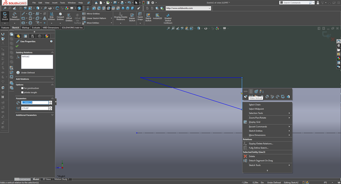Open the Motion Study 1 bottom tab
Screen dimensions: 341x184
[62, 179]
